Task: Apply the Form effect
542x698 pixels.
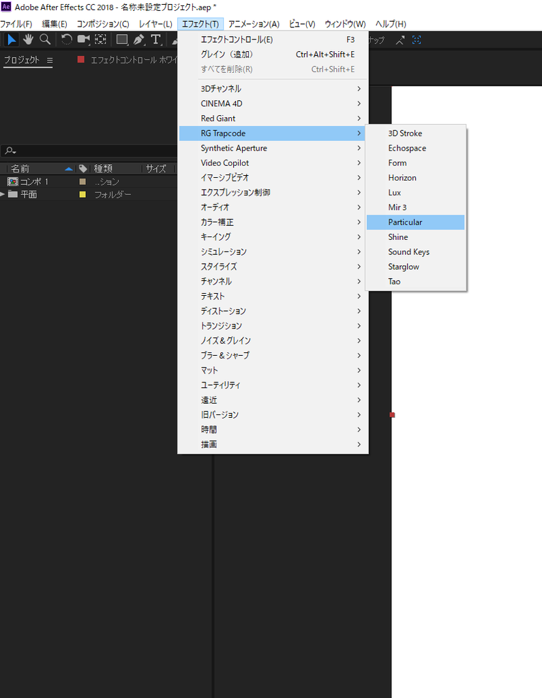Action: [x=415, y=163]
